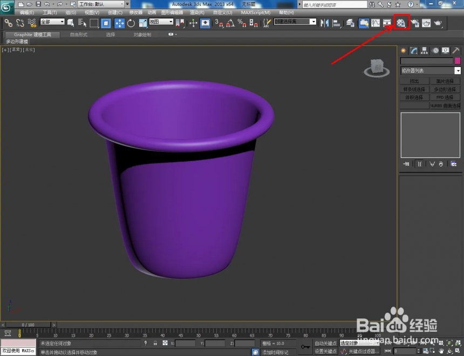
Task: Toggle Keyboard Shortcut Override button
Action: pyautogui.click(x=205, y=23)
